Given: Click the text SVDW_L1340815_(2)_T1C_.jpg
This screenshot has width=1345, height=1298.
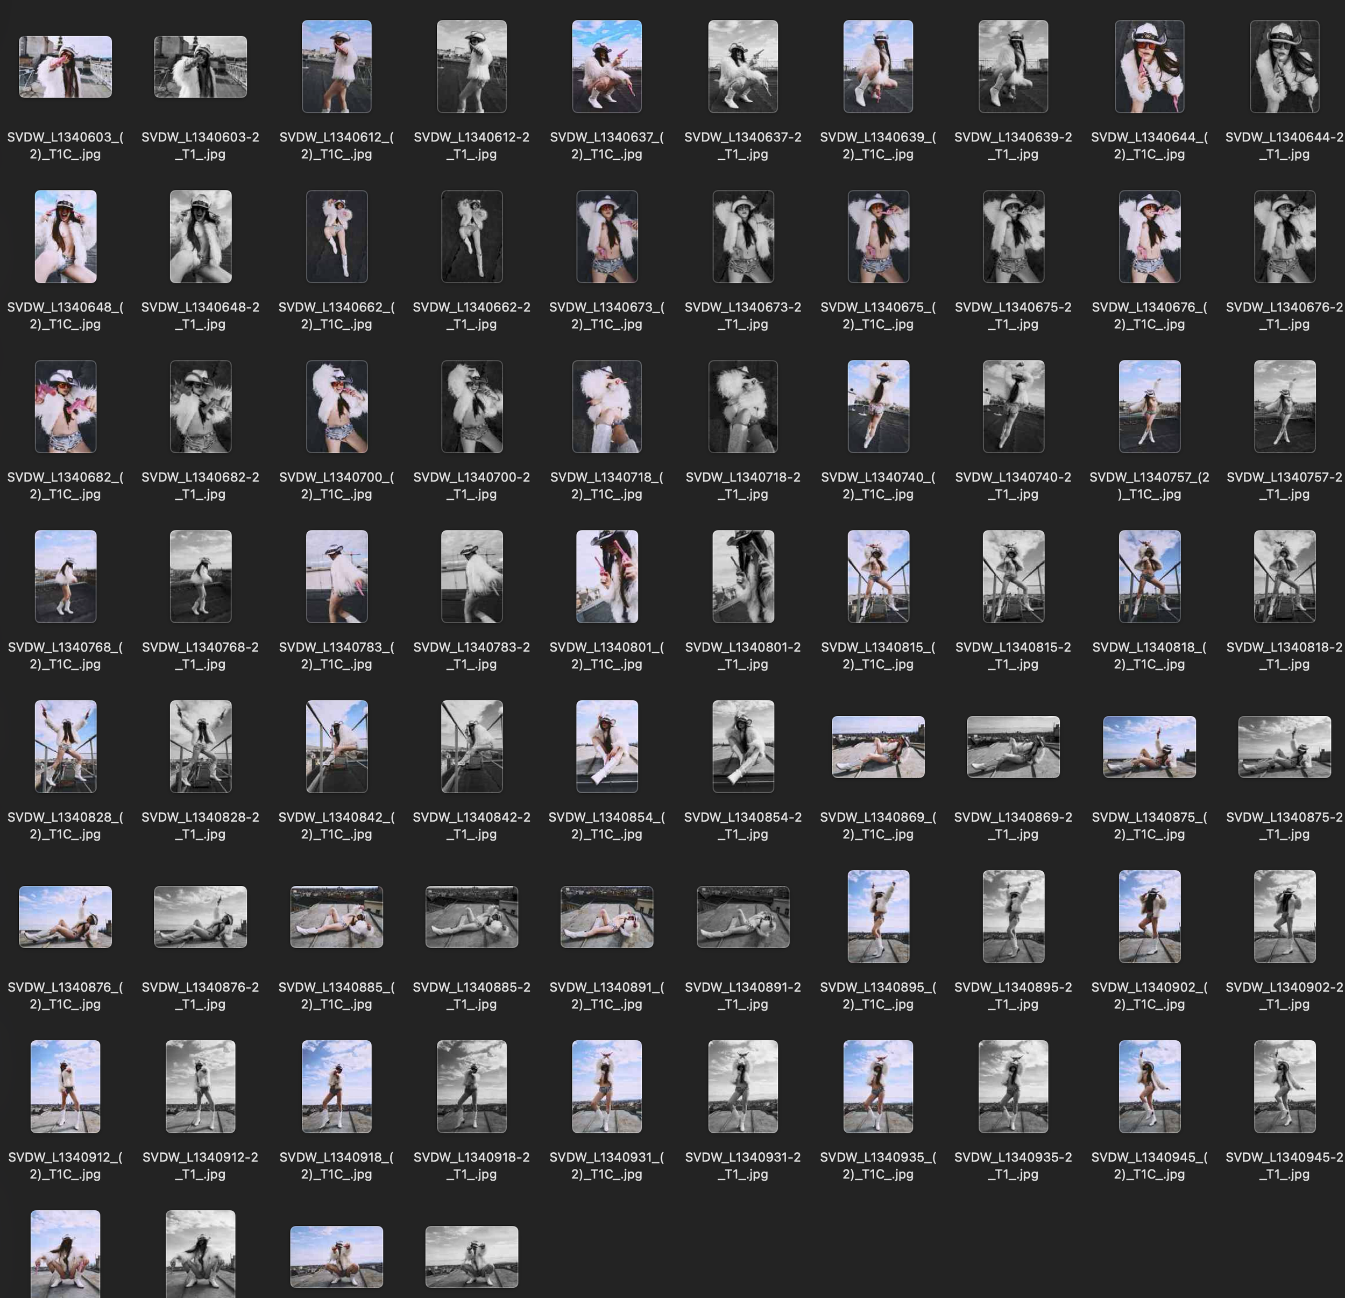Looking at the screenshot, I should pyautogui.click(x=877, y=655).
